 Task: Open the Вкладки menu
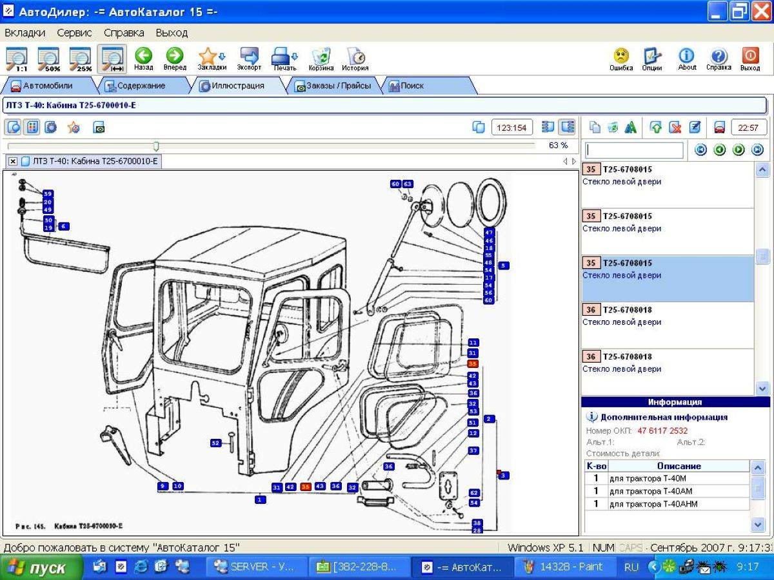click(25, 32)
